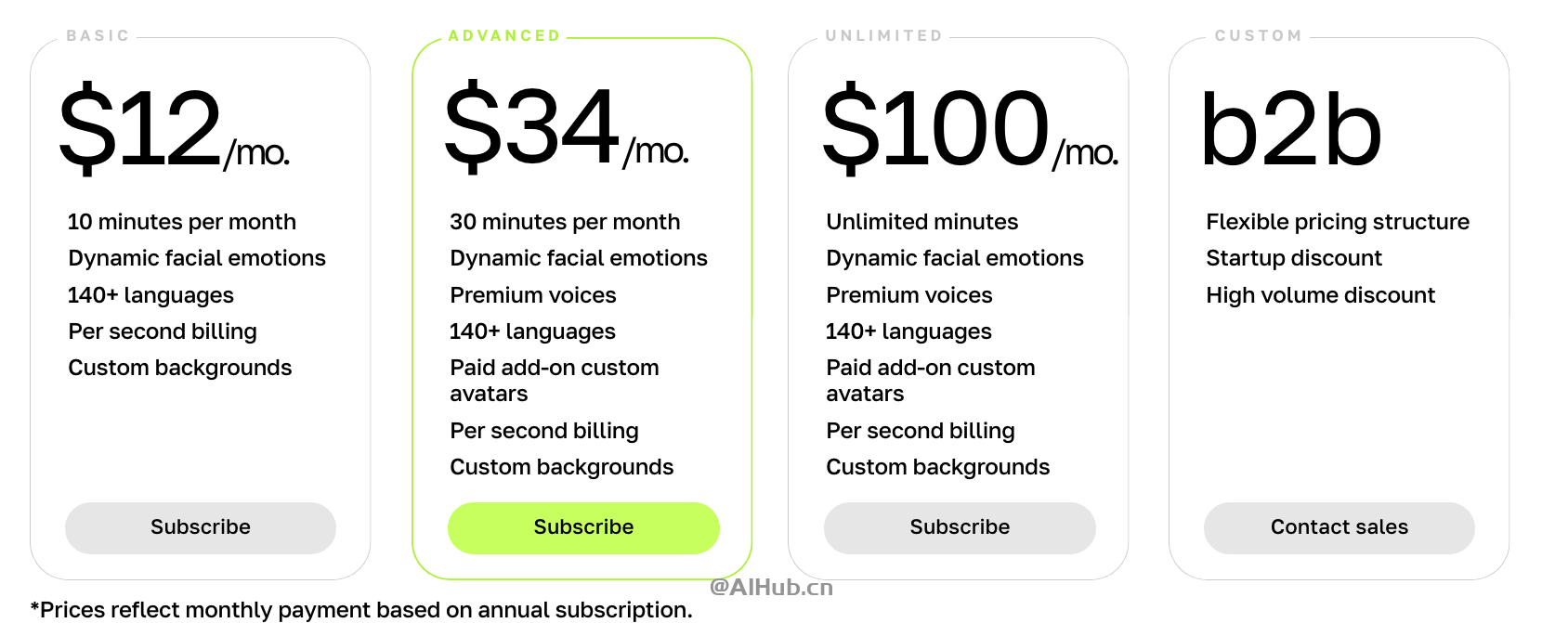Click the $12/mo. price text

click(174, 127)
